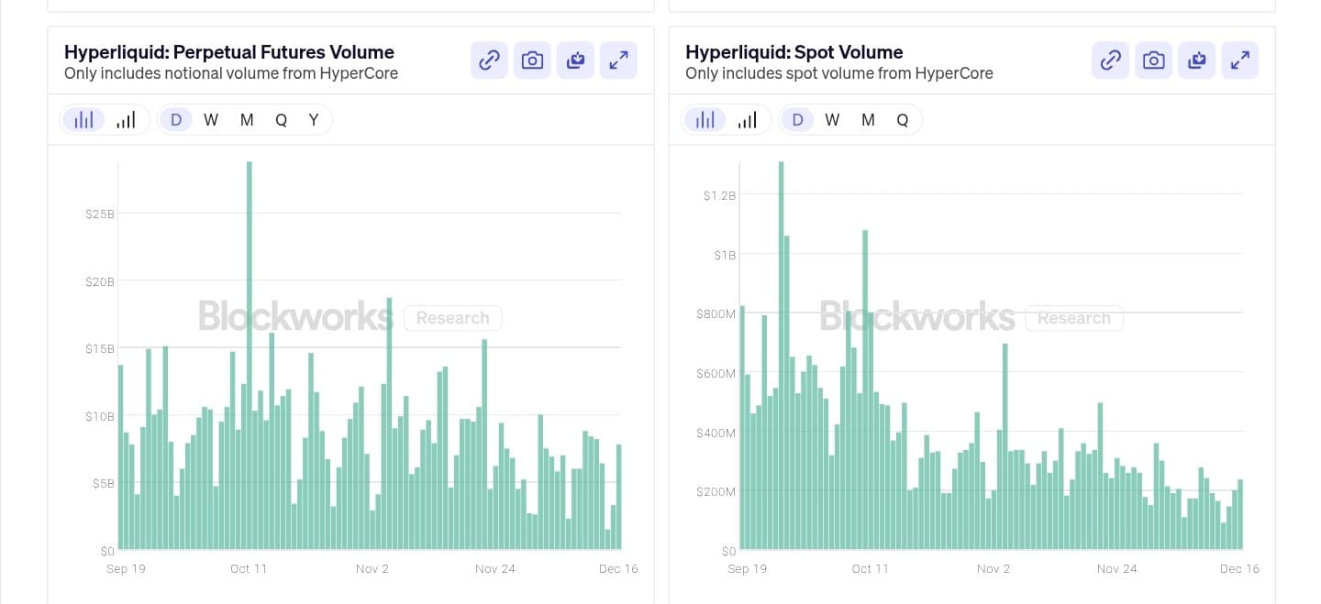This screenshot has height=604, width=1321.
Task: Select Daily interval on Spot Volume chart
Action: 797,119
